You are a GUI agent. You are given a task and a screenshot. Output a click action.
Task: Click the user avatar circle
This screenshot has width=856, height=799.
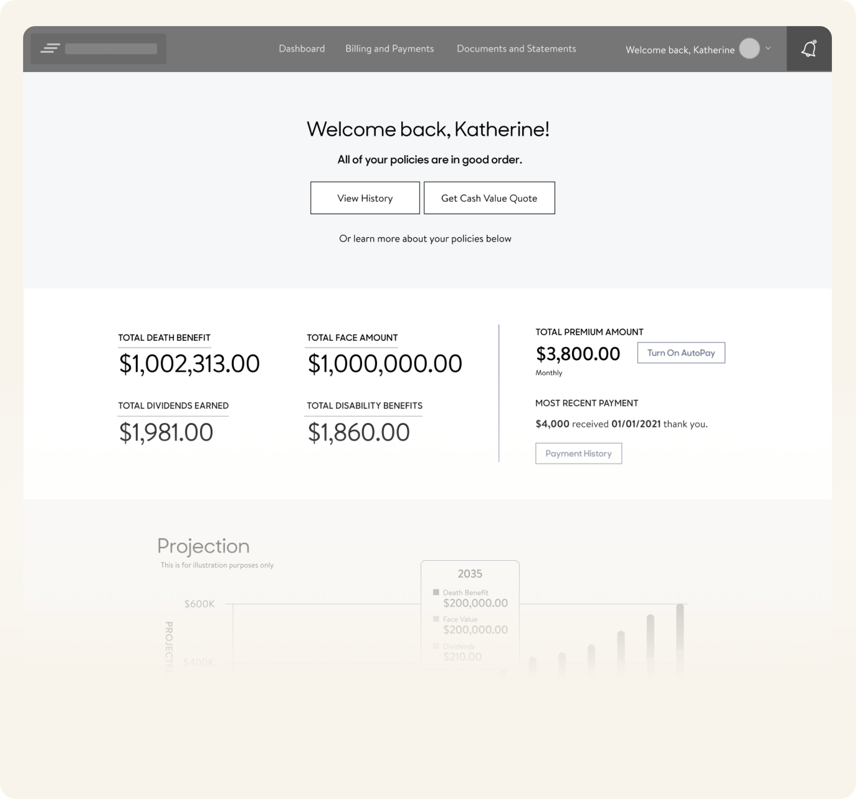(x=749, y=49)
